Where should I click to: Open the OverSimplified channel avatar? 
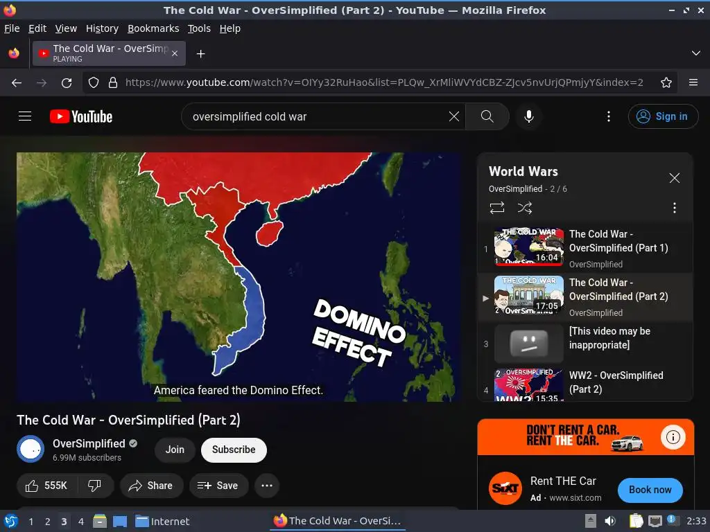point(31,449)
